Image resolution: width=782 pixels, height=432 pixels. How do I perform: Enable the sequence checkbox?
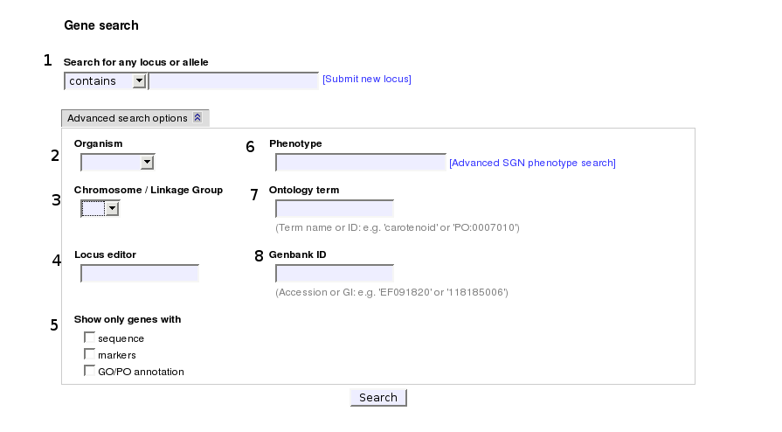click(89, 338)
